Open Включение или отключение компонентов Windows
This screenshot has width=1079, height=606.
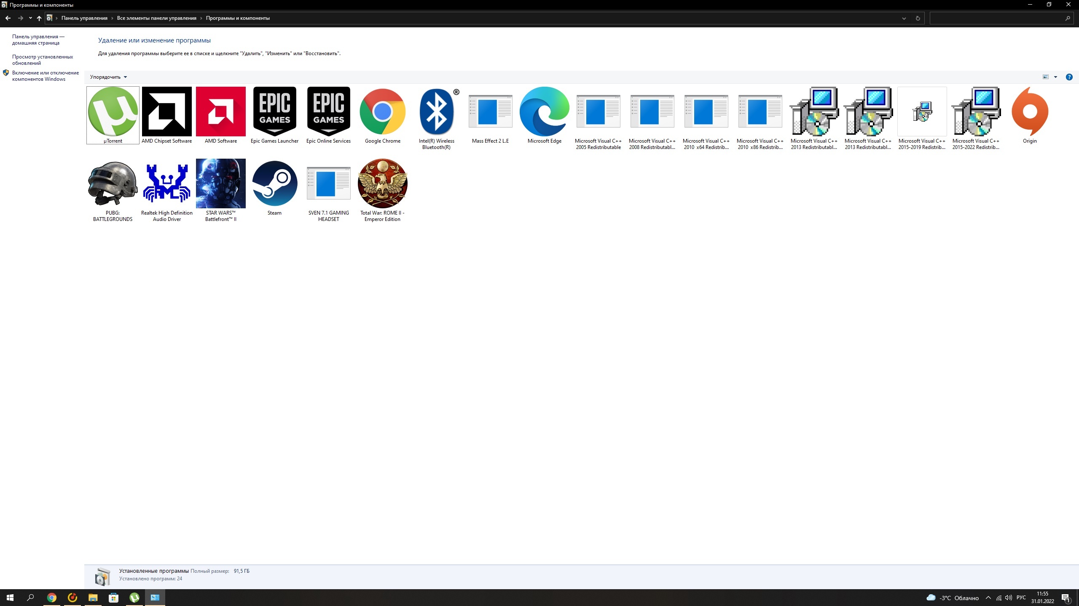45,76
